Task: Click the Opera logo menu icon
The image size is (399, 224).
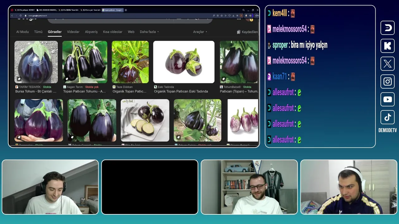Action: pyautogui.click(x=12, y=10)
